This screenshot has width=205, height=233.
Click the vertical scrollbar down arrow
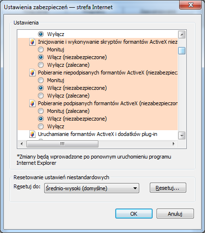click(x=182, y=135)
